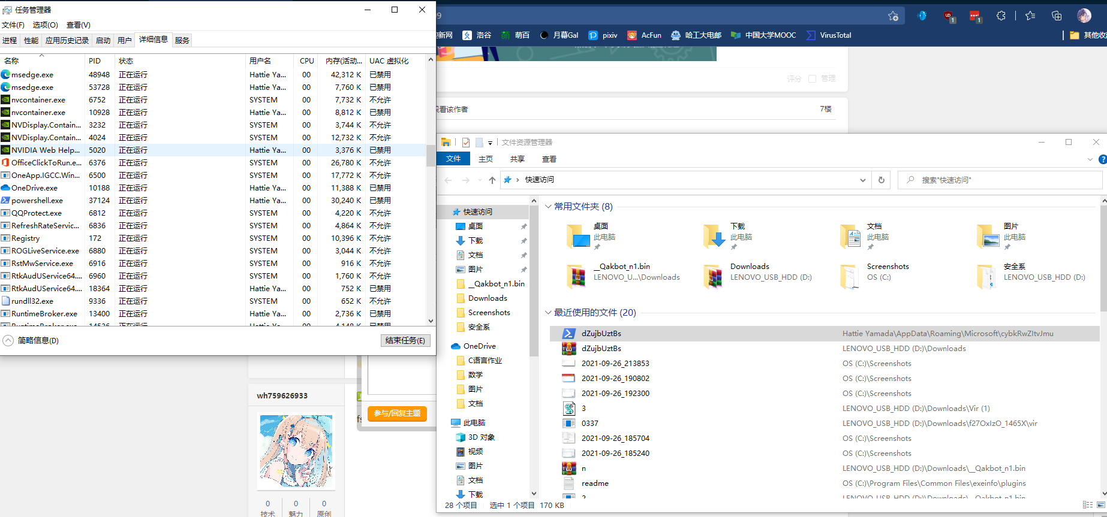The image size is (1107, 517).
Task: Expand the Explorer ribbon chevron
Action: point(1090,159)
